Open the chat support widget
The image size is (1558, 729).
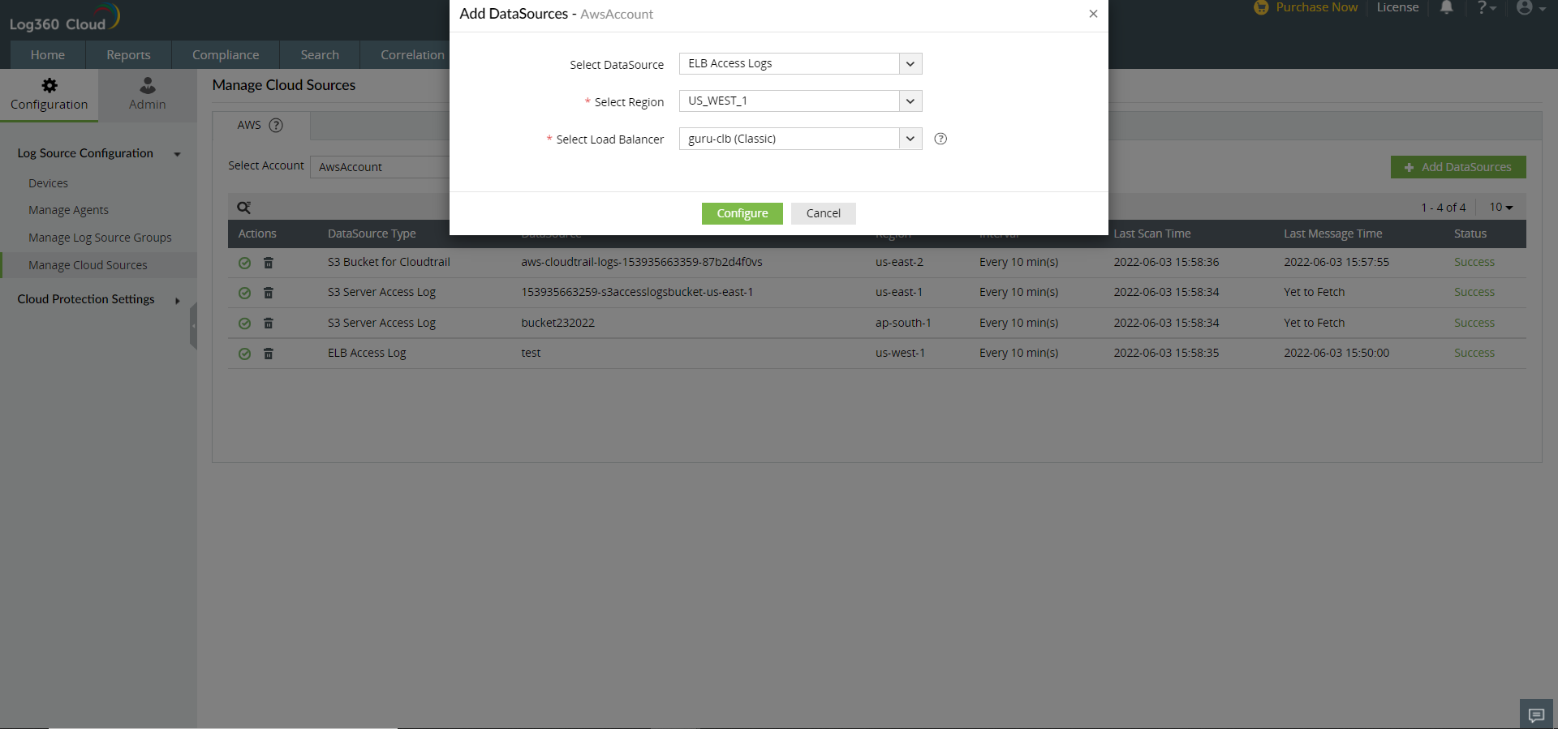(1536, 714)
